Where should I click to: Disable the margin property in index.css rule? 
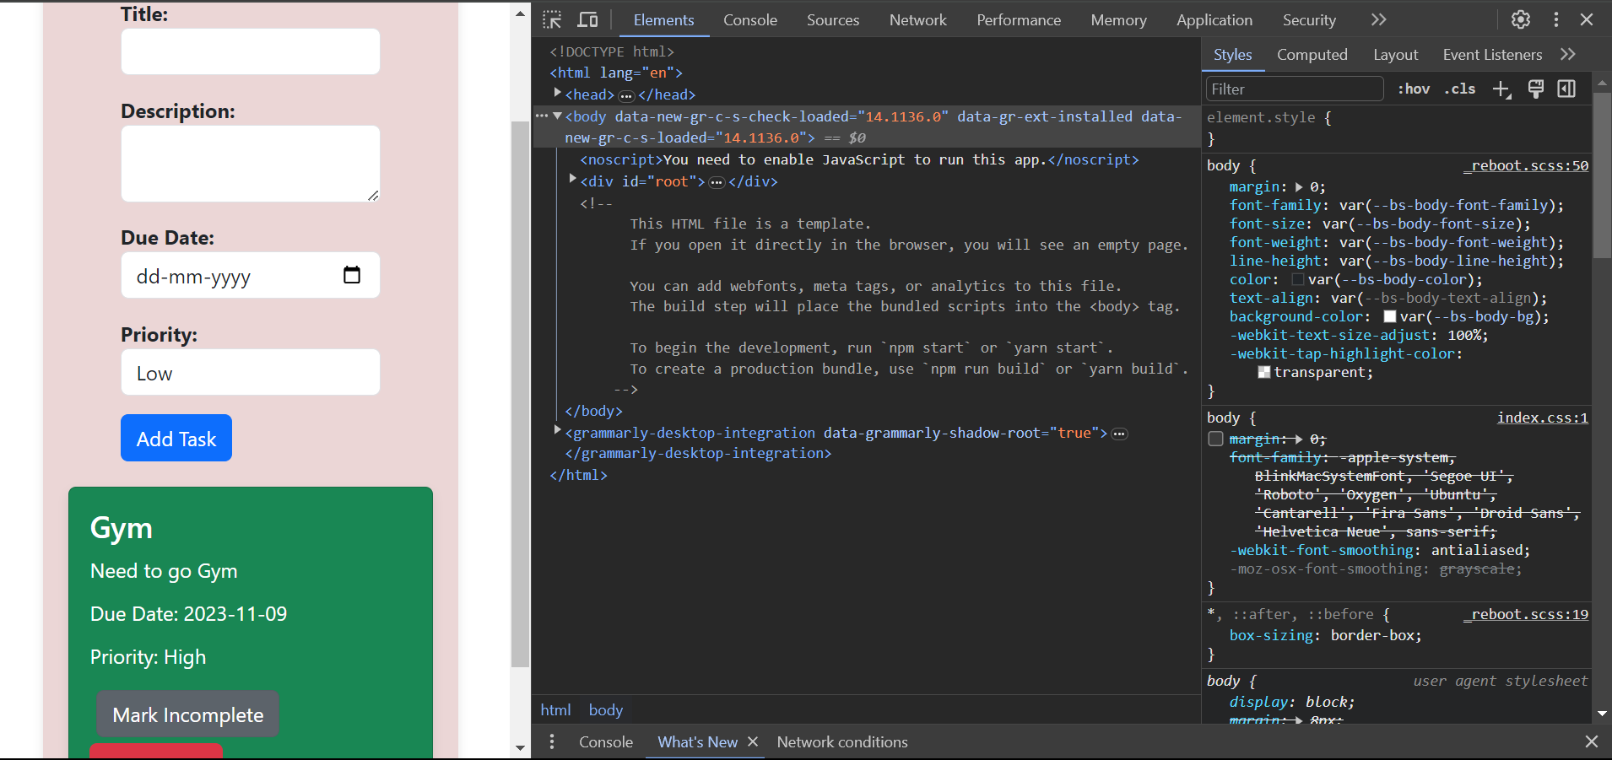click(x=1216, y=439)
